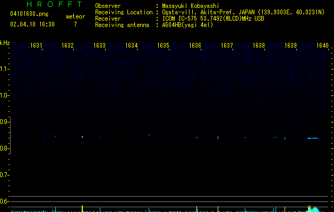Click the date stamp 02.04.10 16:30

point(32,24)
